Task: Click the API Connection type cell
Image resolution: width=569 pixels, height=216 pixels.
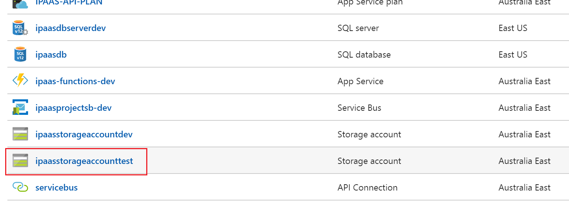Action: pos(367,188)
